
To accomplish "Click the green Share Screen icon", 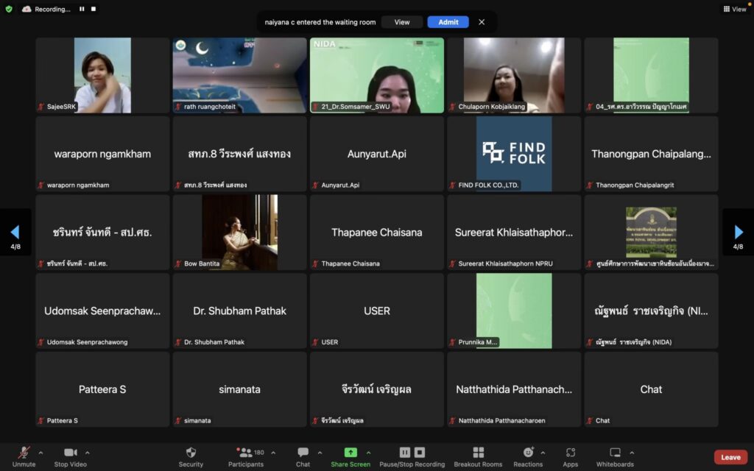I will point(350,453).
